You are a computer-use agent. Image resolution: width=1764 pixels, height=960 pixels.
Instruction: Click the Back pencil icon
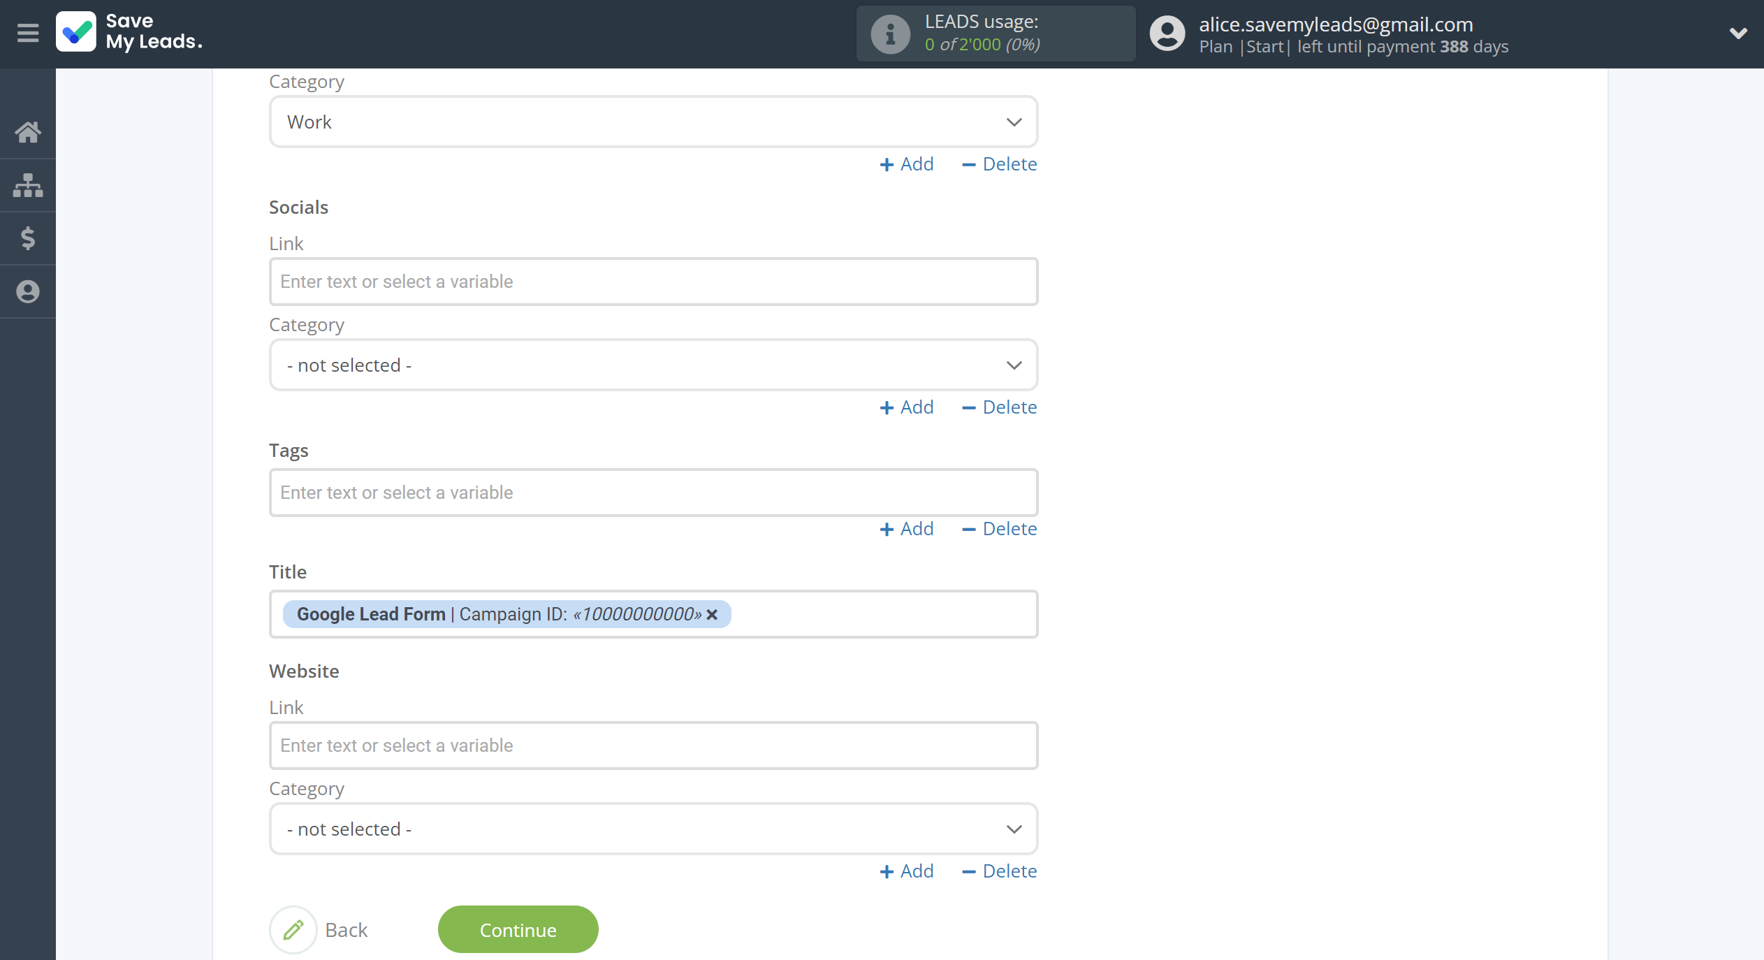(293, 930)
